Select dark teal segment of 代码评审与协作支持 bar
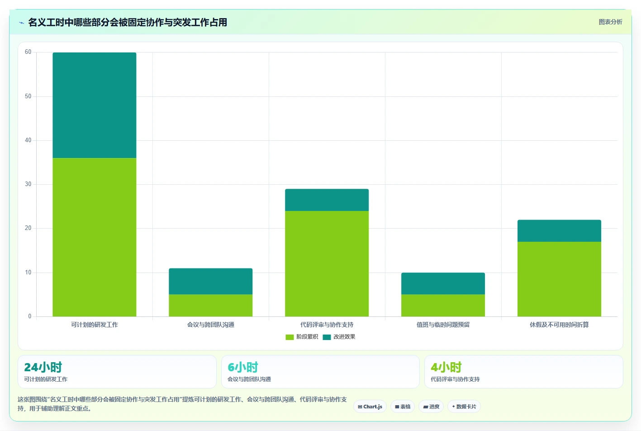The width and height of the screenshot is (641, 431). (x=327, y=200)
